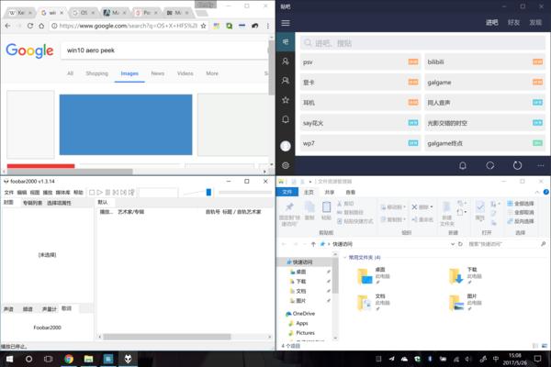Open the blue 文件 tab in Explorer

click(x=287, y=192)
